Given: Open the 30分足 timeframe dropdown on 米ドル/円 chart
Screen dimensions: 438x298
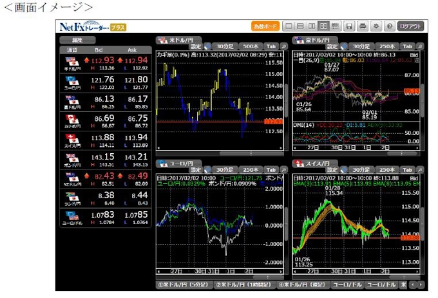Looking at the screenshot, I should [225, 46].
